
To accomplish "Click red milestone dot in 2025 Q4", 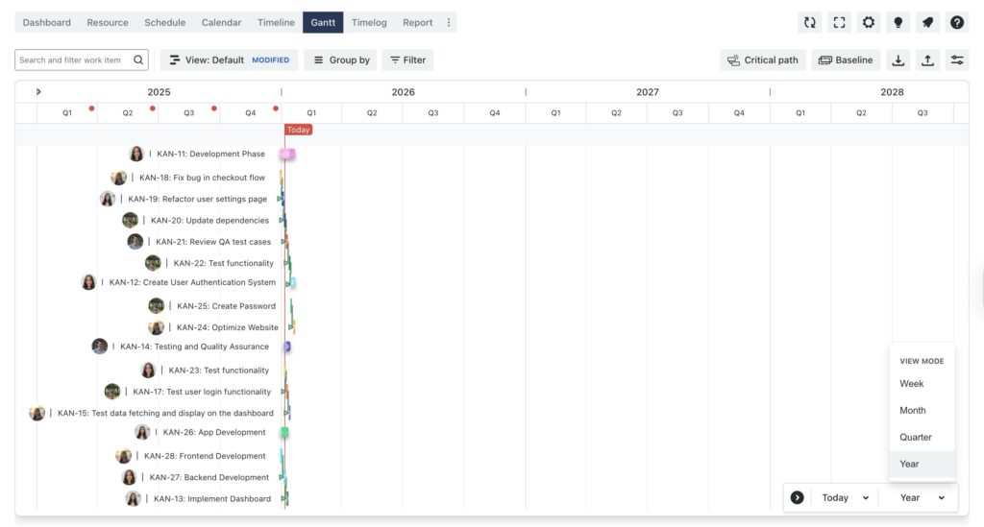I will click(x=276, y=108).
